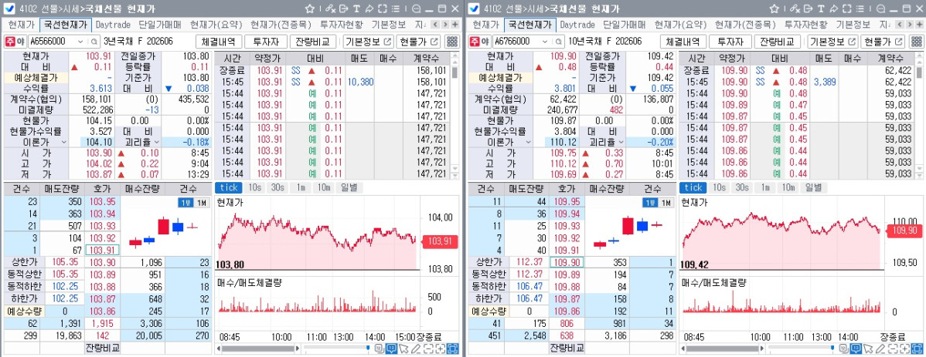Click the list menu icon in the right window title bar
Image resolution: width=926 pixels, height=357 pixels.
[x=860, y=8]
